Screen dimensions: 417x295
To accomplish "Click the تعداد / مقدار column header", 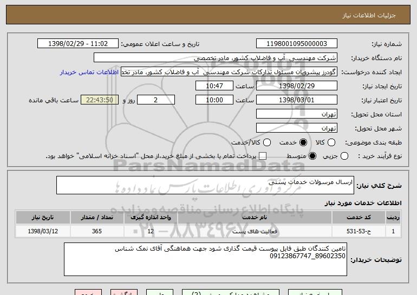I will click(97, 218).
